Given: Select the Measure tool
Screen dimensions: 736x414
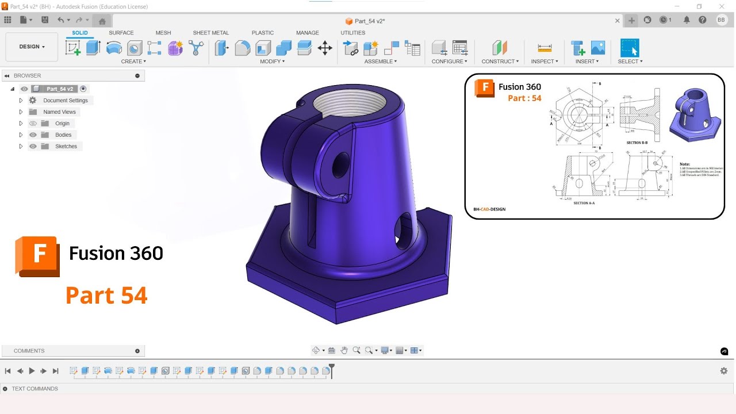Looking at the screenshot, I should click(545, 48).
